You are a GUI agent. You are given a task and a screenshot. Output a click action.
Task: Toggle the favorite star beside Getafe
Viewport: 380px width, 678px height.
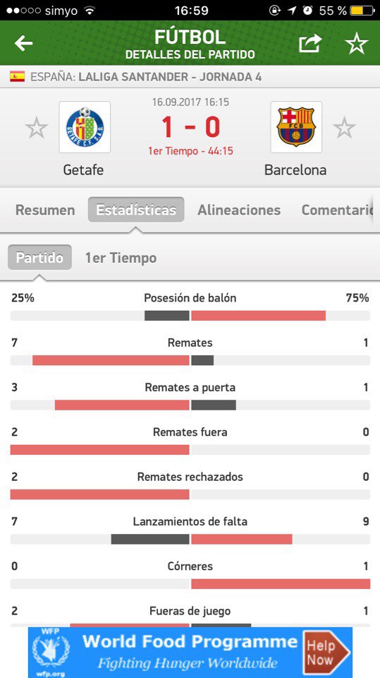coord(36,128)
